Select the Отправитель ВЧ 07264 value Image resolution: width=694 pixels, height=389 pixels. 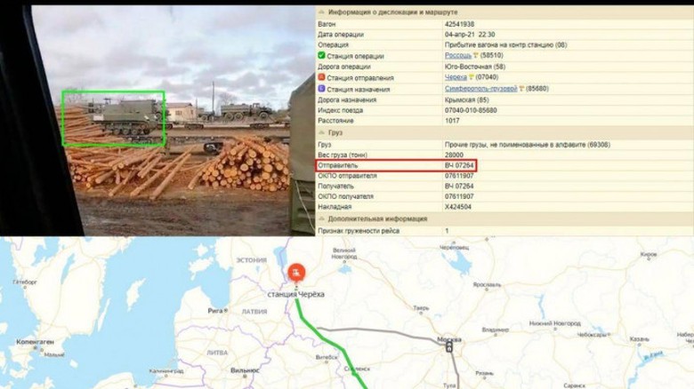[460, 165]
